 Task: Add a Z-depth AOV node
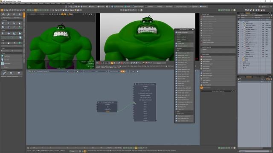pyautogui.click(x=184, y=109)
